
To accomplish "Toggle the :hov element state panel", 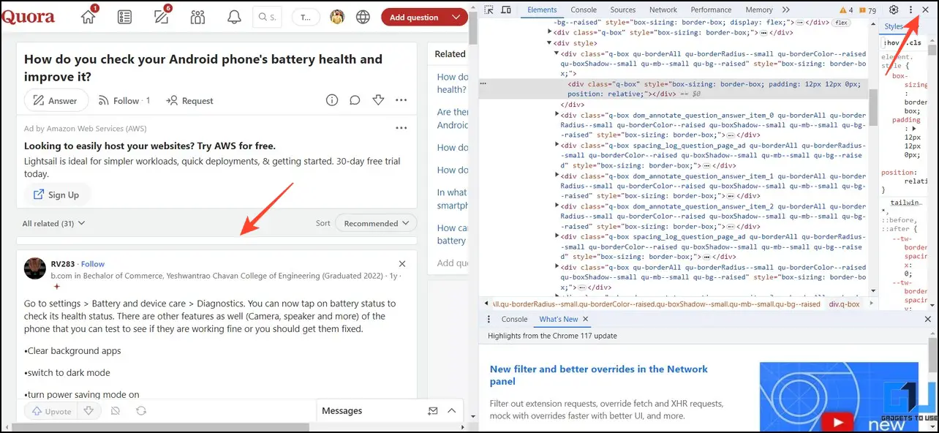I will 890,42.
